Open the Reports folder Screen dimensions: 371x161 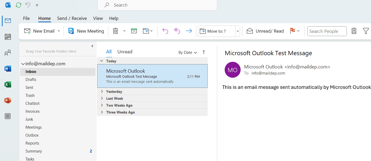tap(58, 143)
